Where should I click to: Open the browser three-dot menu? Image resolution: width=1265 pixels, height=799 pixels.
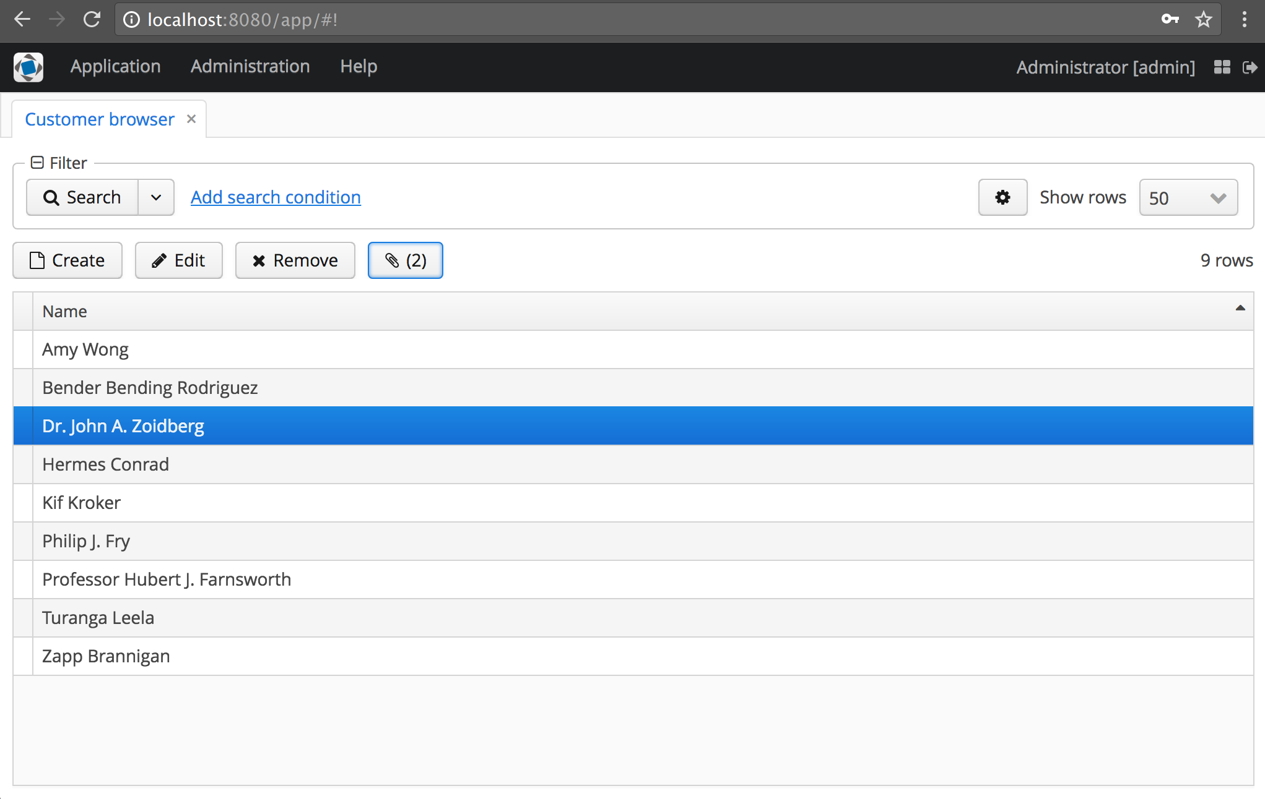(1244, 19)
